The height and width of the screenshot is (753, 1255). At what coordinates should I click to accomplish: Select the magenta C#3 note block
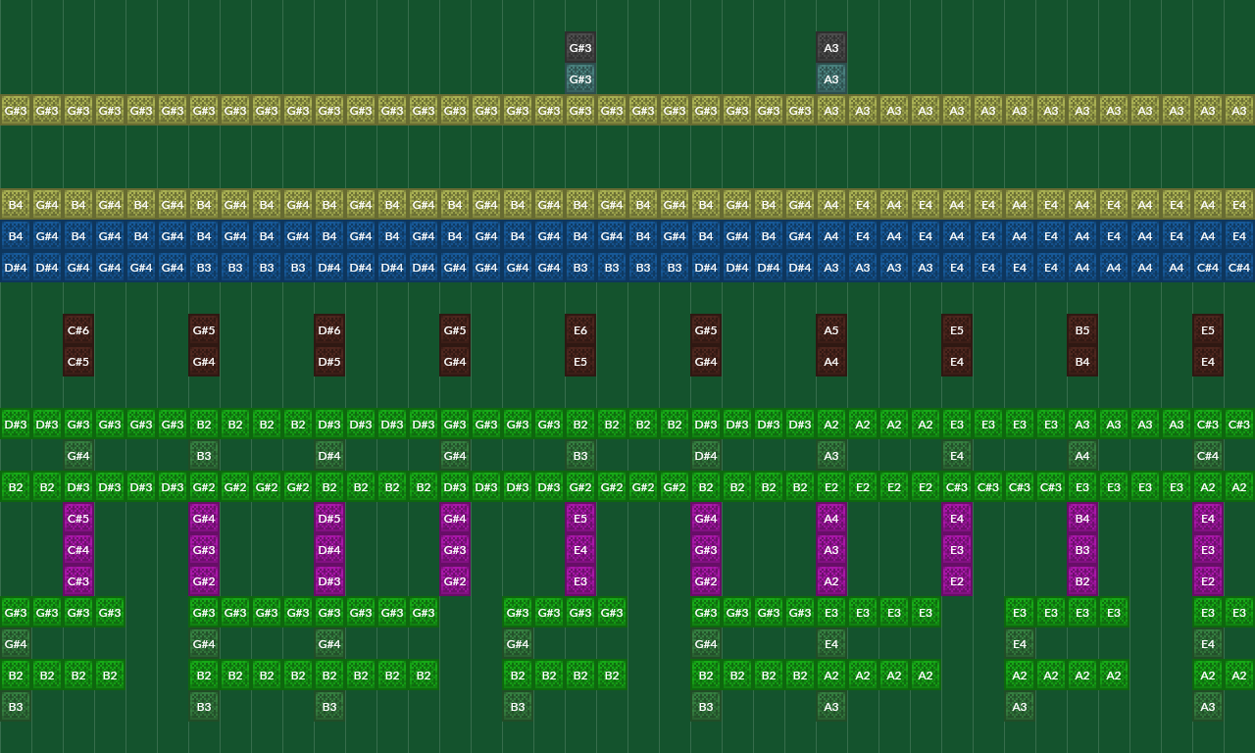coord(78,581)
